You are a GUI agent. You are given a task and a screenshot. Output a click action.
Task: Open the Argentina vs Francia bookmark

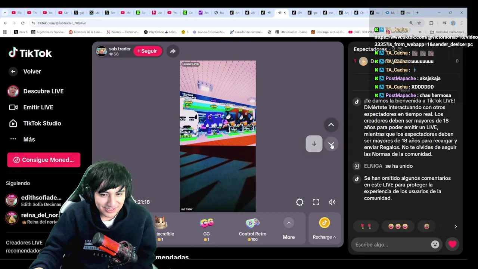(x=48, y=32)
